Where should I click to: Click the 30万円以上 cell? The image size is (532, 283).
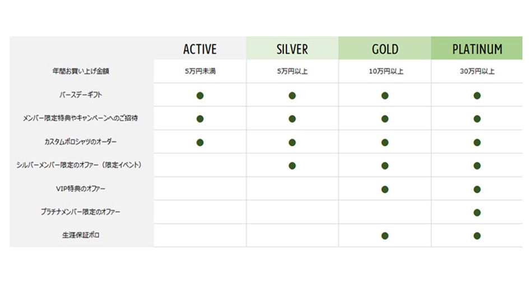click(x=477, y=71)
